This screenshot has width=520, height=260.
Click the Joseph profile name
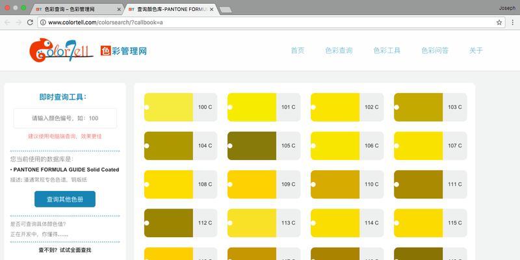[x=507, y=8]
